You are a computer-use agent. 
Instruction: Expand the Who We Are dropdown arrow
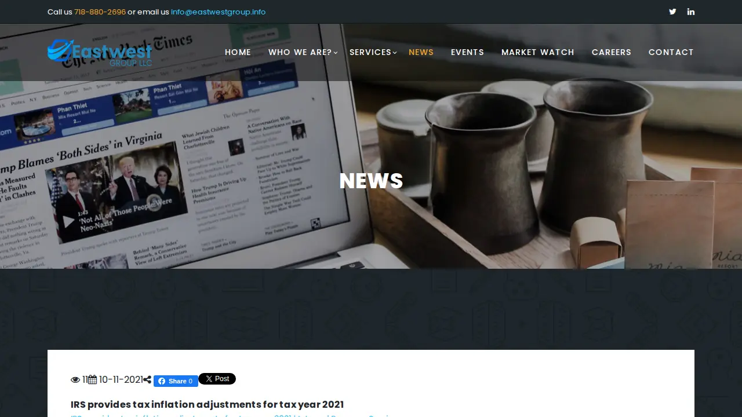point(336,53)
